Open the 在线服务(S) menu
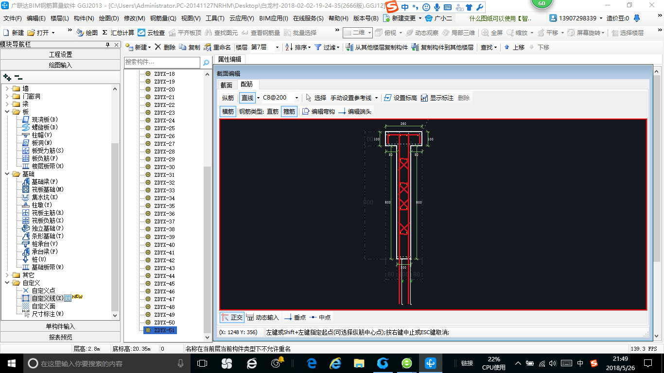Screen dimensions: 664x373 308,18
